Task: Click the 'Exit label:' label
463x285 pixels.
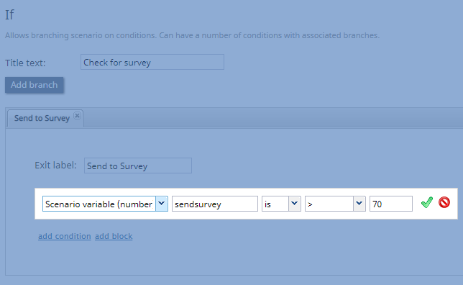Action: point(55,165)
